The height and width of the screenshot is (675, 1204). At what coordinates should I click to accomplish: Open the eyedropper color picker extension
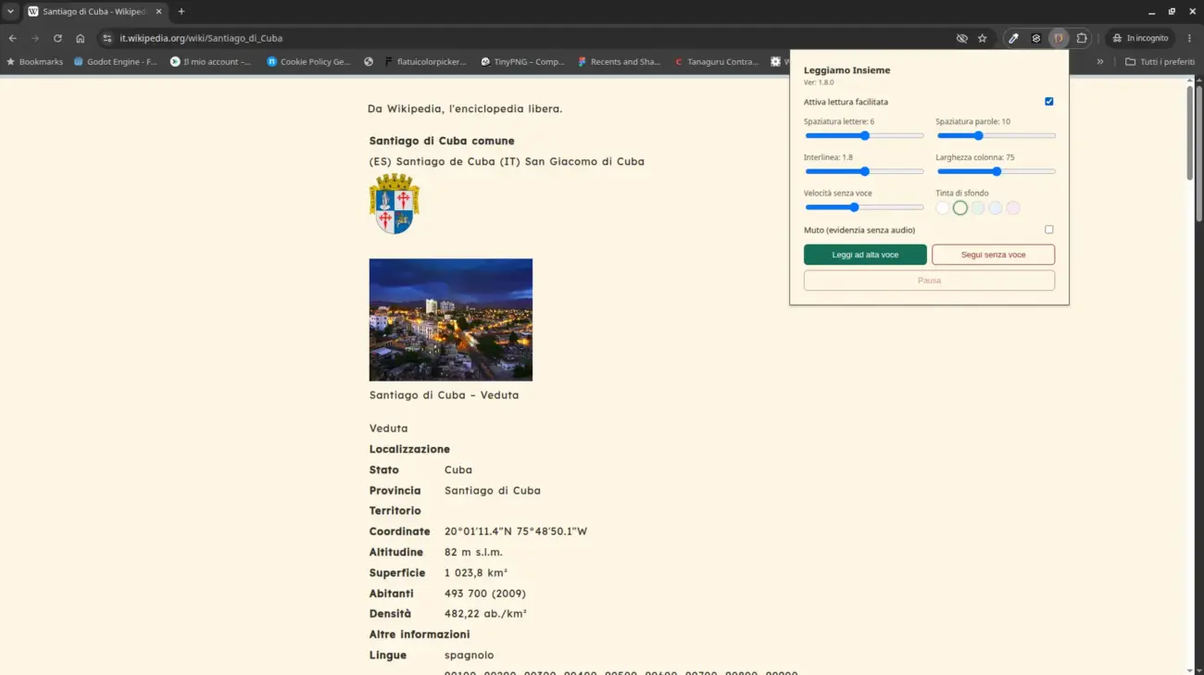pos(1014,38)
